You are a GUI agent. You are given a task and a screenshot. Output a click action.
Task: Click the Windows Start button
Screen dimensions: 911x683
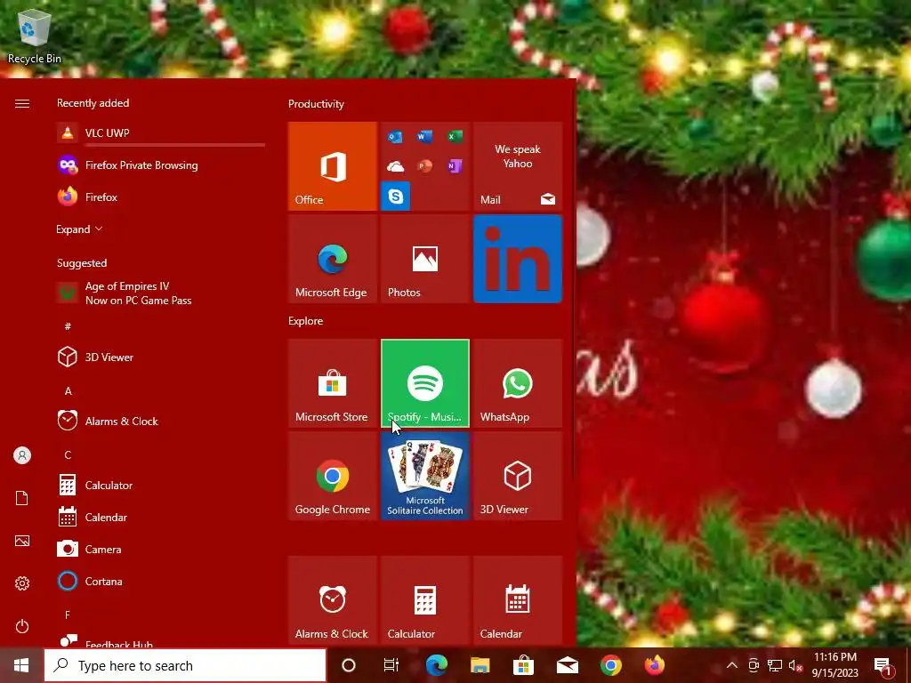[x=21, y=665]
